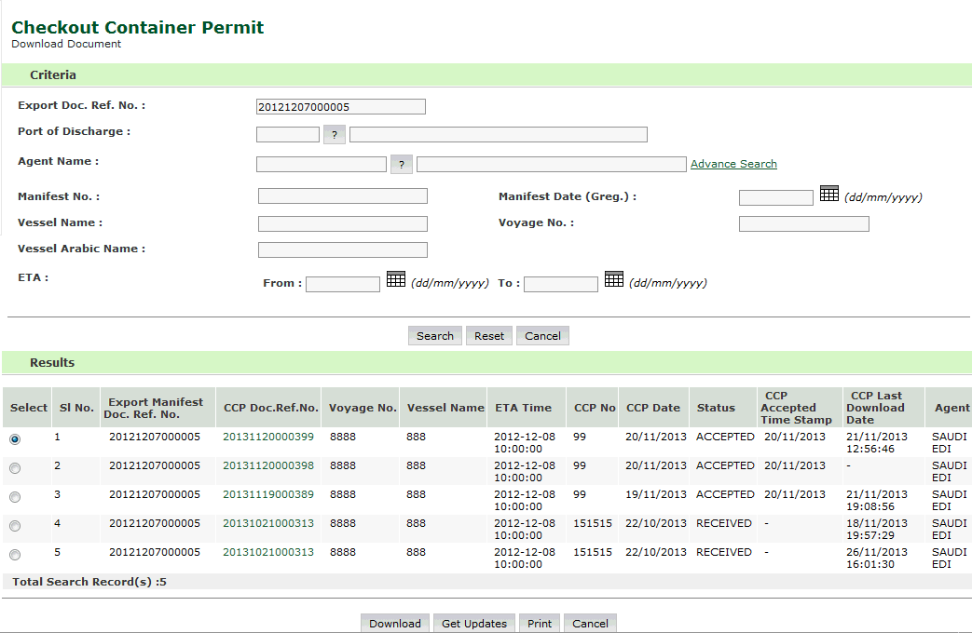972x633 pixels.
Task: Click the Export Doc. Ref. No. field
Action: pyautogui.click(x=340, y=107)
